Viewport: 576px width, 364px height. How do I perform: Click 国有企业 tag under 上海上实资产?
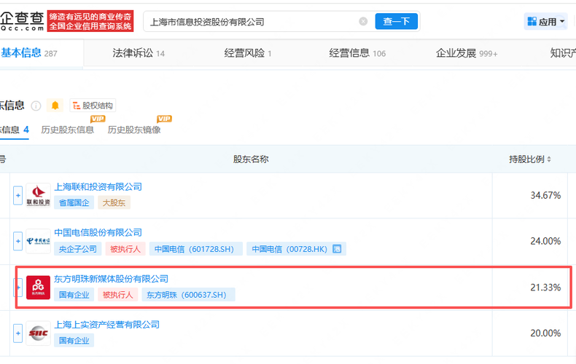74,341
